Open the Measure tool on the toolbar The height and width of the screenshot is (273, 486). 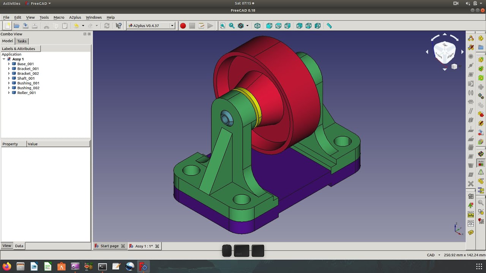[x=329, y=26]
